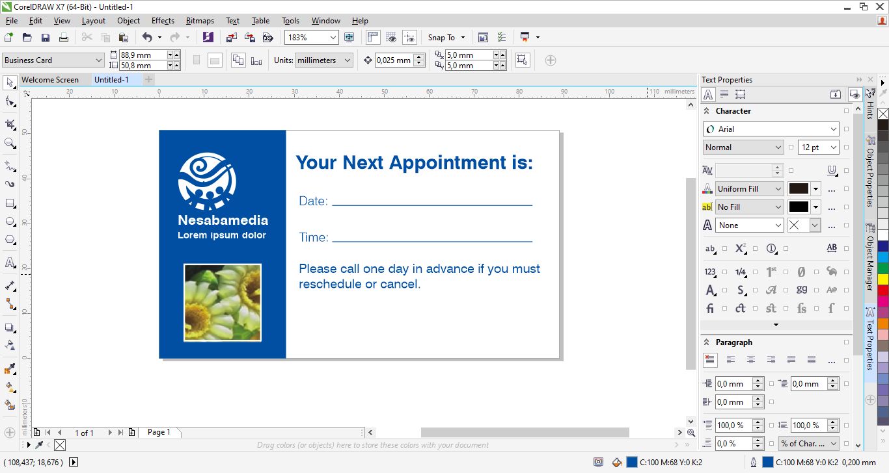Pick the yellow swatch in the color palette
The height and width of the screenshot is (473, 889).
coord(883,279)
